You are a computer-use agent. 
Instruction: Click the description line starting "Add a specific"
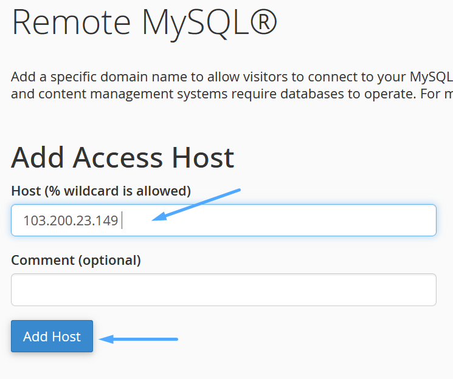(x=231, y=78)
